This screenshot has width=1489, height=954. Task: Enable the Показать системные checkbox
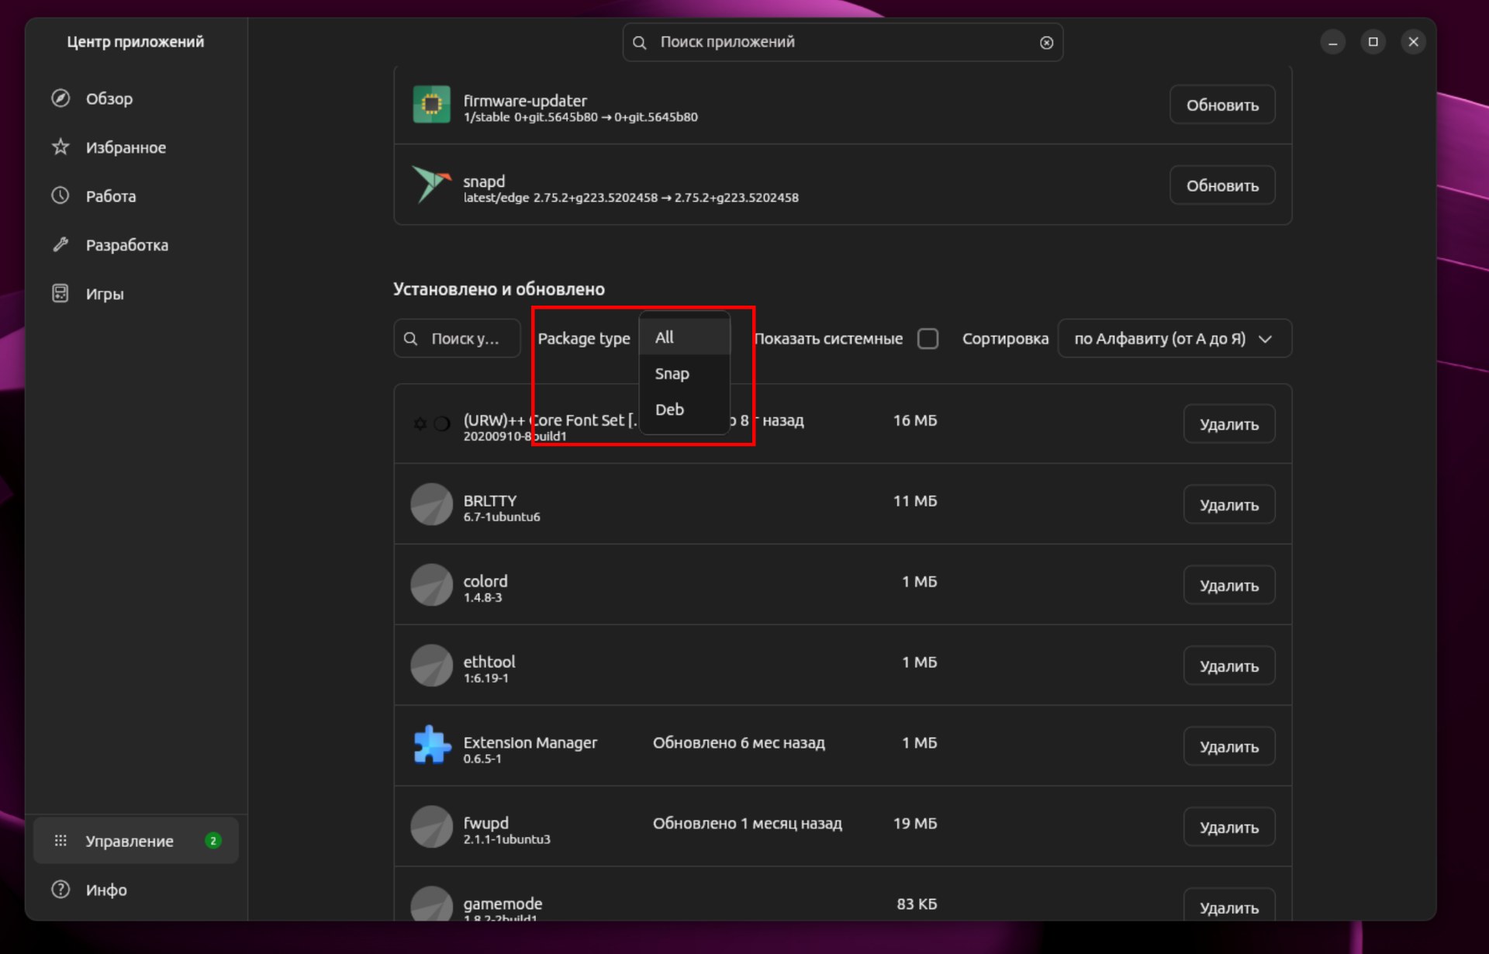coord(928,339)
